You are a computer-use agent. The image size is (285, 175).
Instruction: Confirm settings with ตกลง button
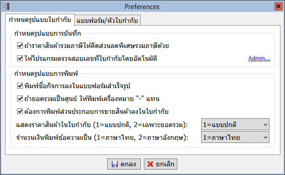[124, 164]
